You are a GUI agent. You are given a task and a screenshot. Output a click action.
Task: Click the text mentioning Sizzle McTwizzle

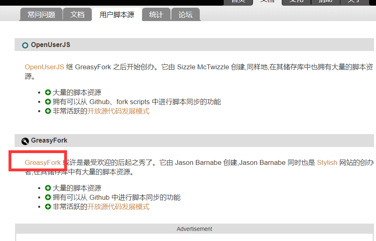coord(199,71)
